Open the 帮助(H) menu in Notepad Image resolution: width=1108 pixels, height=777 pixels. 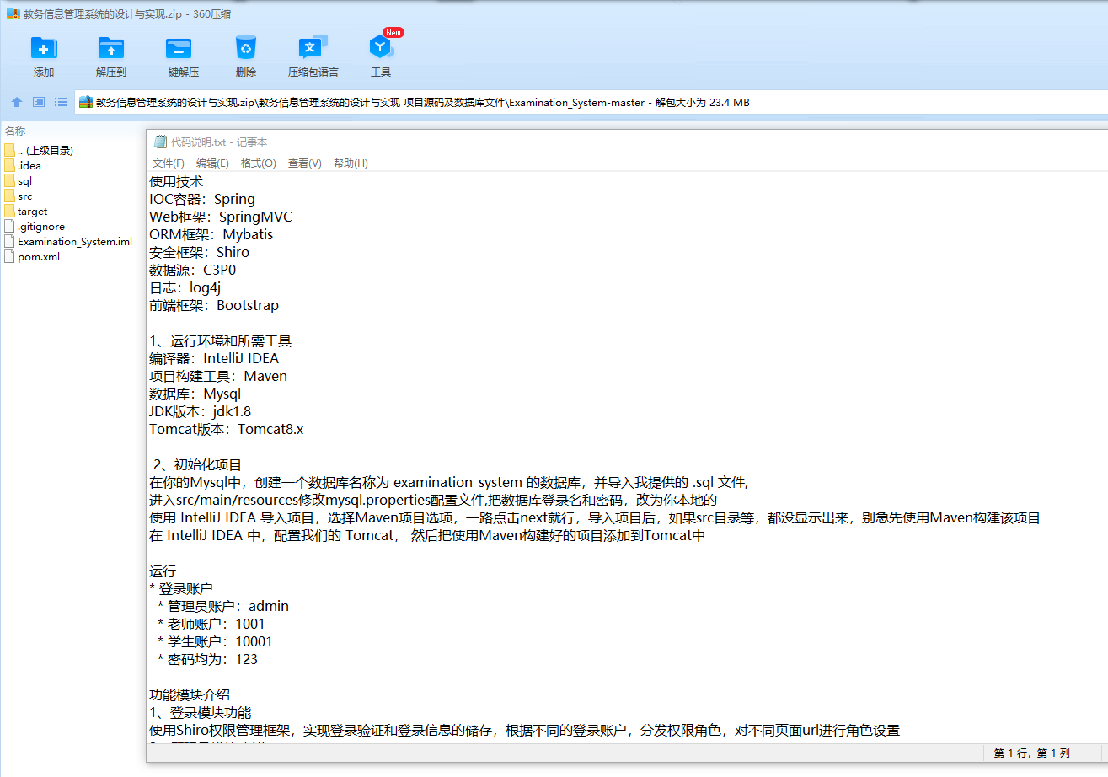[x=351, y=163]
